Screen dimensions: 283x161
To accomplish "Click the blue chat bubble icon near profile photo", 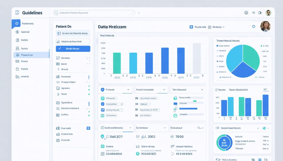I will (x=254, y=27).
